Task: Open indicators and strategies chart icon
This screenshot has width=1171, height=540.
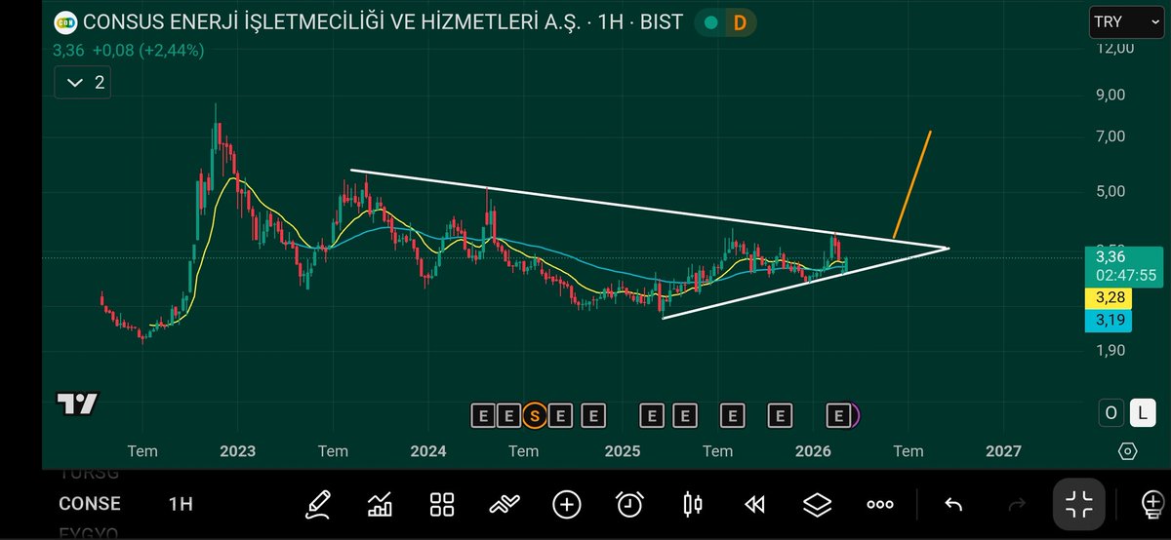Action: tap(380, 504)
